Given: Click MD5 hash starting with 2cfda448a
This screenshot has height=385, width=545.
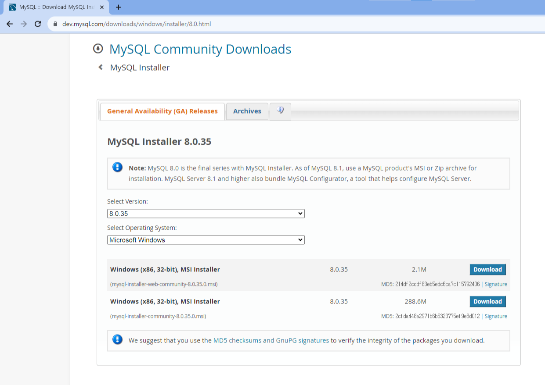Looking at the screenshot, I should pos(437,316).
